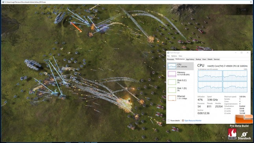Close the Task Manager window

(248, 52)
